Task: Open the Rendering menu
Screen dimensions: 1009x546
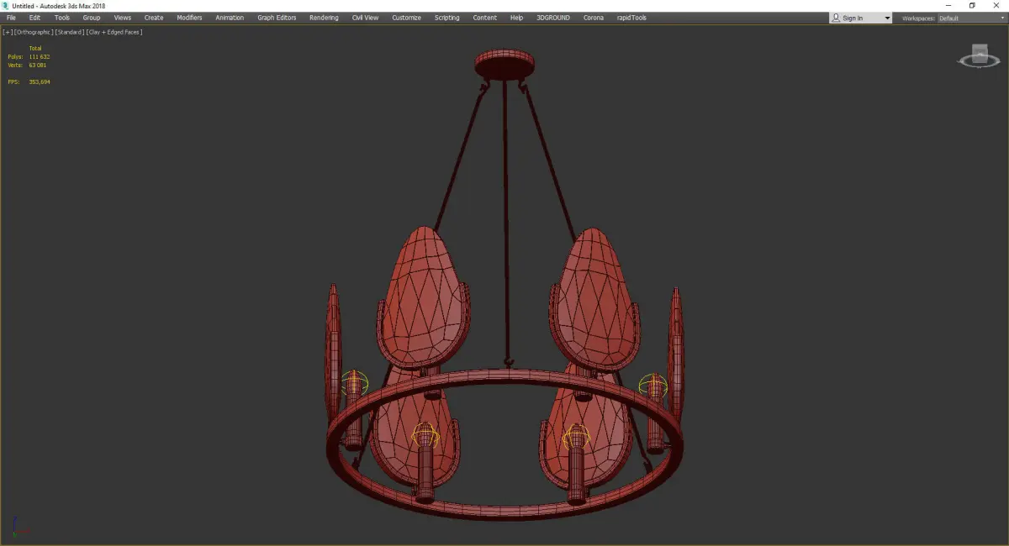Action: point(324,18)
